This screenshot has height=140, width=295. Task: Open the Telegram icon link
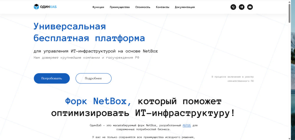[x=242, y=7]
